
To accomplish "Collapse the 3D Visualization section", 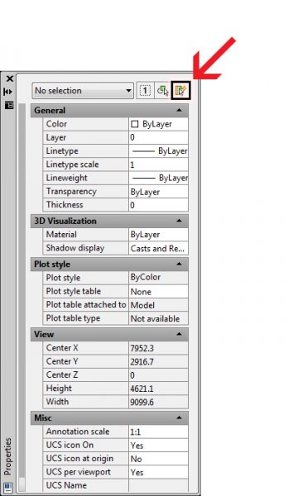I will coord(179,221).
